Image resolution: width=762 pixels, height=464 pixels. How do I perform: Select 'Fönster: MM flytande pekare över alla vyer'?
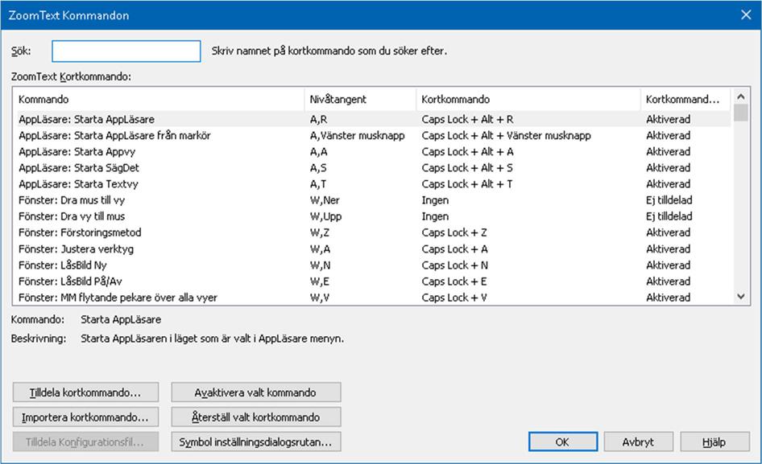[x=374, y=298]
